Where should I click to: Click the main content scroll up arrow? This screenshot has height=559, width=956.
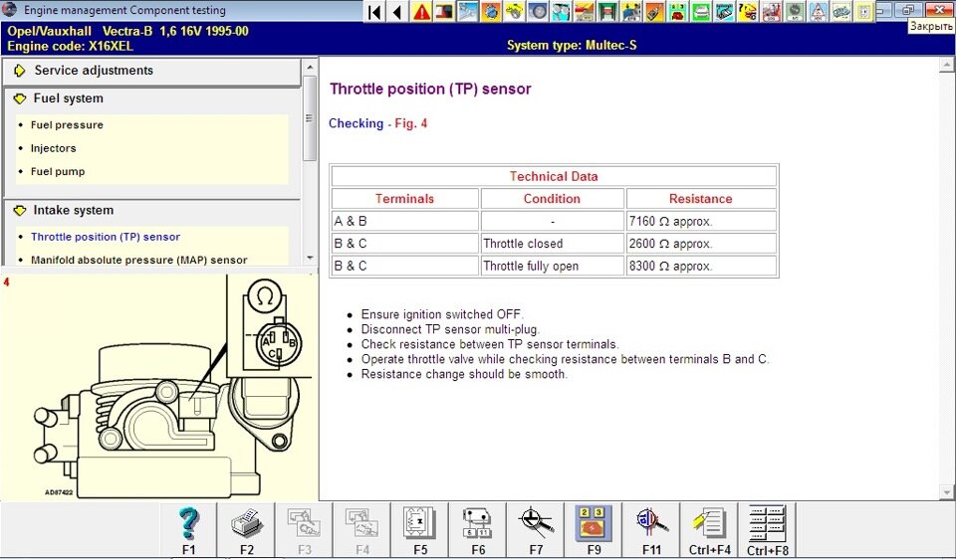pyautogui.click(x=947, y=65)
